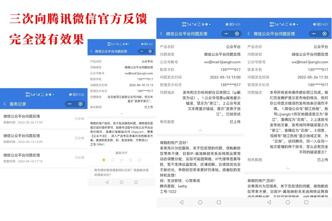Tap back arrow on 服务记录 screen
Image resolution: width=332 pixels, height=221 pixels.
pos(5,104)
